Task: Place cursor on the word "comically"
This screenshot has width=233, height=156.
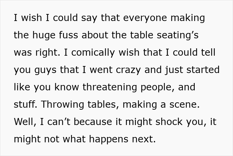Action: click(x=88, y=52)
